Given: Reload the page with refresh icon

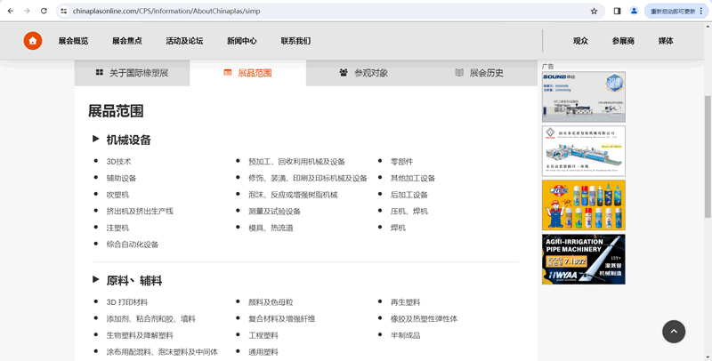Looking at the screenshot, I should 44,12.
